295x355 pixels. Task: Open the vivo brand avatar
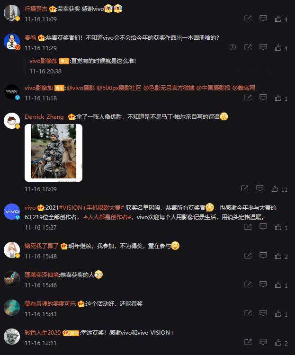[12, 212]
